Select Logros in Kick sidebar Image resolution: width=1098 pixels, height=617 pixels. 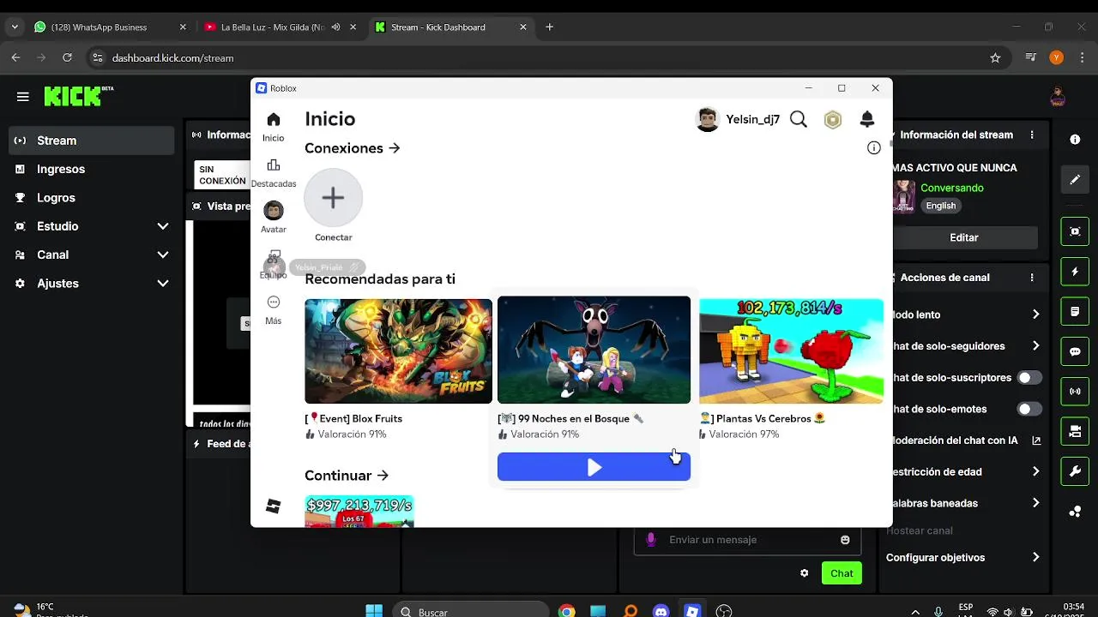[x=92, y=198]
